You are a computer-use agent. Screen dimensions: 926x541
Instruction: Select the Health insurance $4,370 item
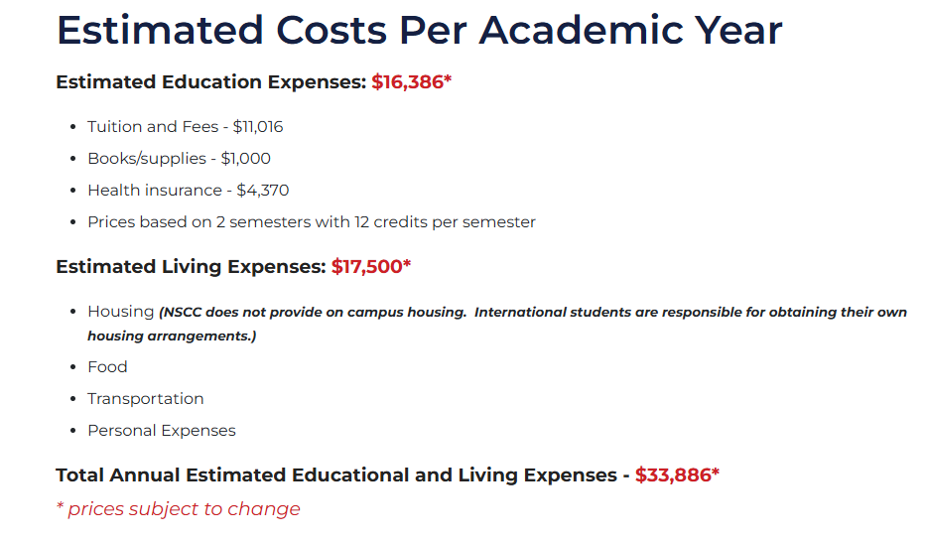tap(189, 191)
